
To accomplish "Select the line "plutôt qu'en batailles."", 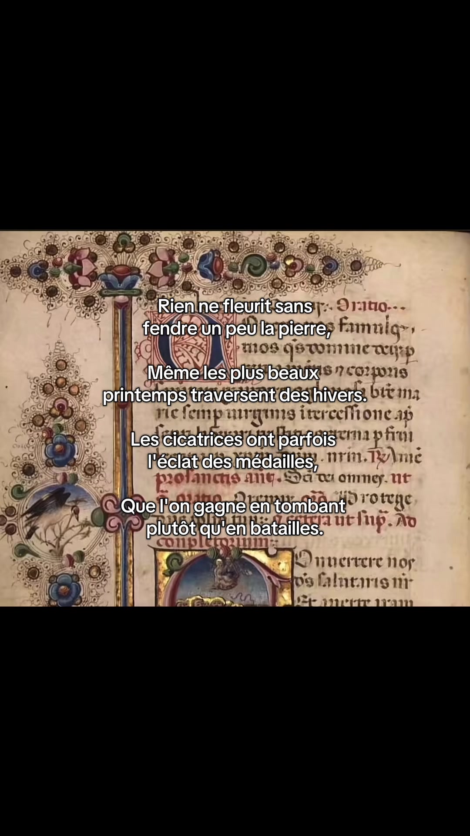I will [235, 528].
